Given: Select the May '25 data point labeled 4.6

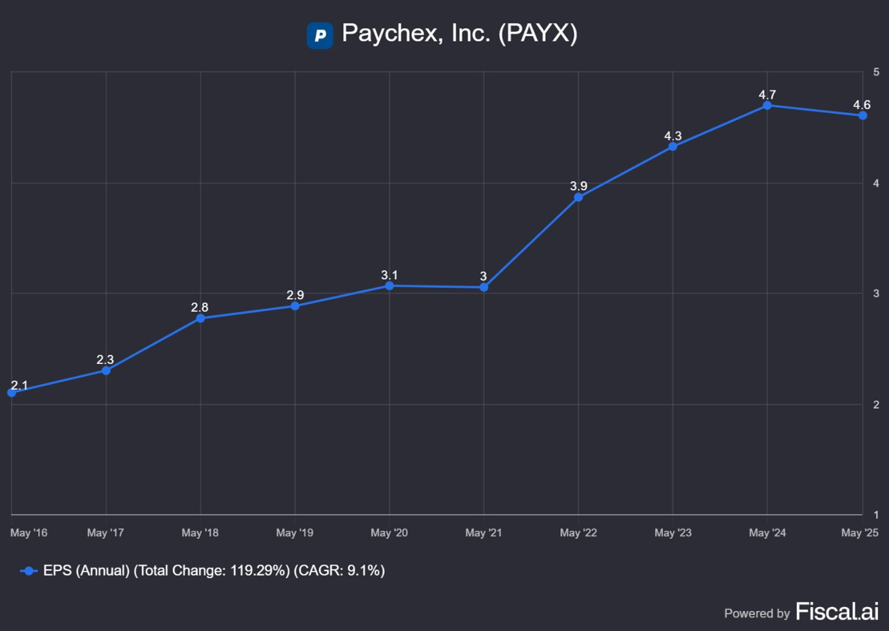Looking at the screenshot, I should coord(863,115).
